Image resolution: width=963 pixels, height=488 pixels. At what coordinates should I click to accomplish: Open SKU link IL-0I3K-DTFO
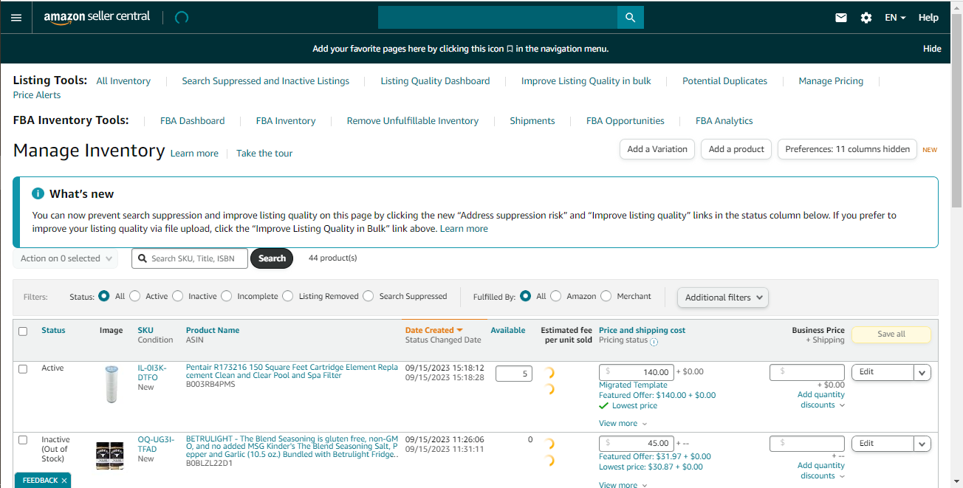(152, 373)
